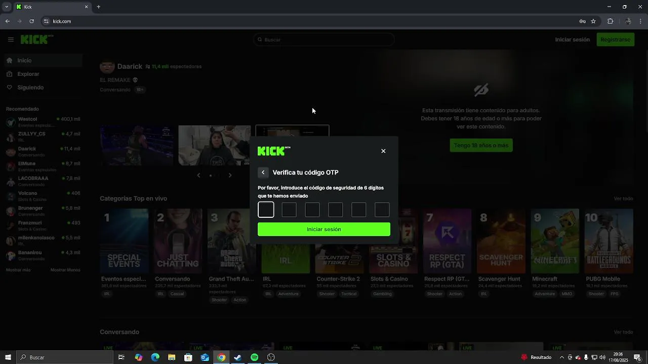Image resolution: width=648 pixels, height=364 pixels.
Task: Click Ver todo beside Categorías Top
Action: click(x=623, y=199)
